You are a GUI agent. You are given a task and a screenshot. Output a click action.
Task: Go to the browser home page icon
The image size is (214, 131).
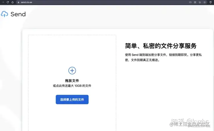(12, 2)
